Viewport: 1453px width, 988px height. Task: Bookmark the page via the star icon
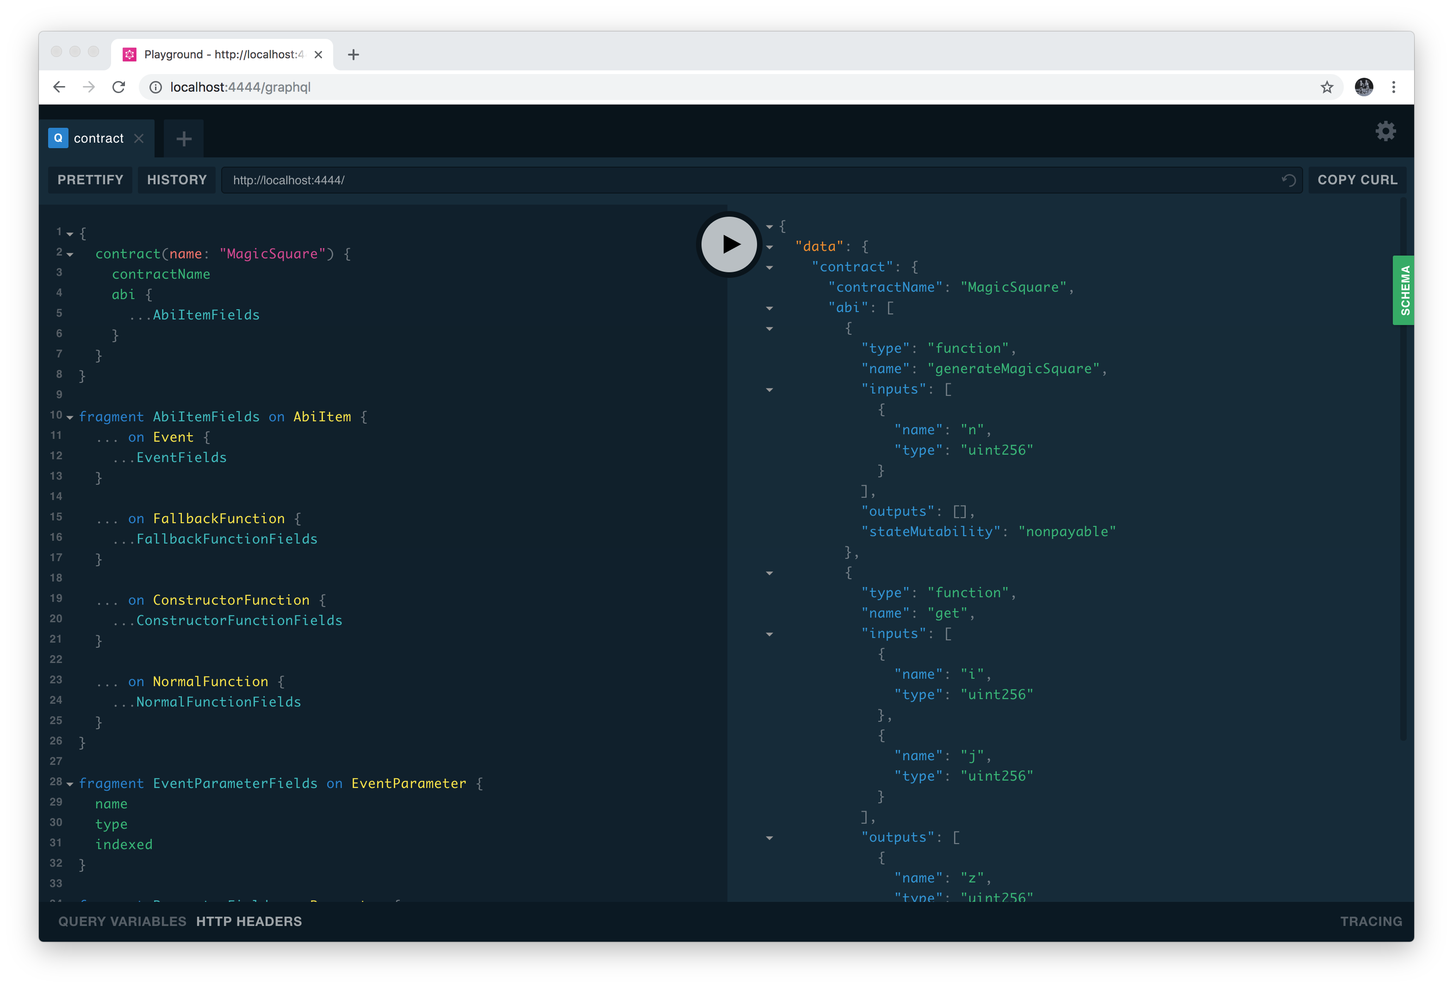(x=1327, y=87)
